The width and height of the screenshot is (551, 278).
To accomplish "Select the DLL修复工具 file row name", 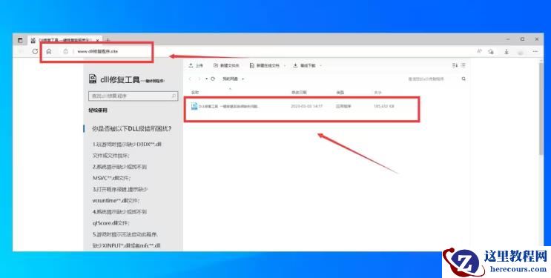I will point(228,106).
